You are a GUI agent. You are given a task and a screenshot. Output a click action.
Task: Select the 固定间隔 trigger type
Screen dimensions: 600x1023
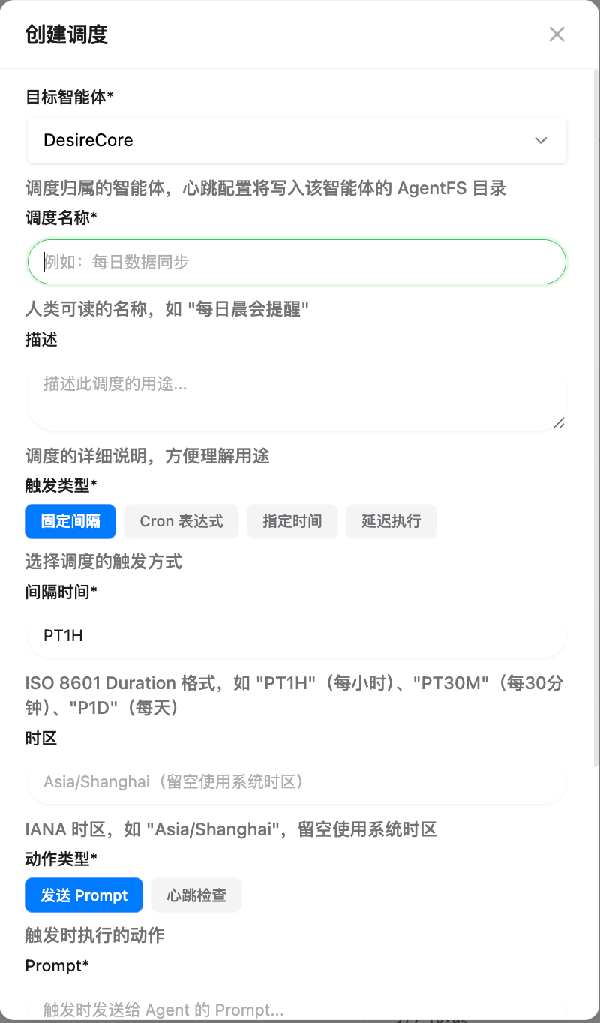[x=70, y=521]
